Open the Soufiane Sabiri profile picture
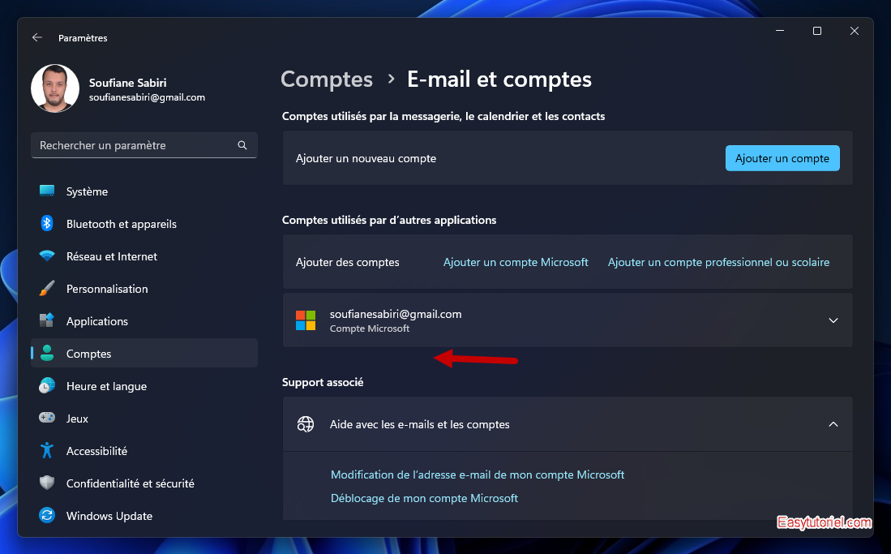The height and width of the screenshot is (554, 891). pos(55,88)
